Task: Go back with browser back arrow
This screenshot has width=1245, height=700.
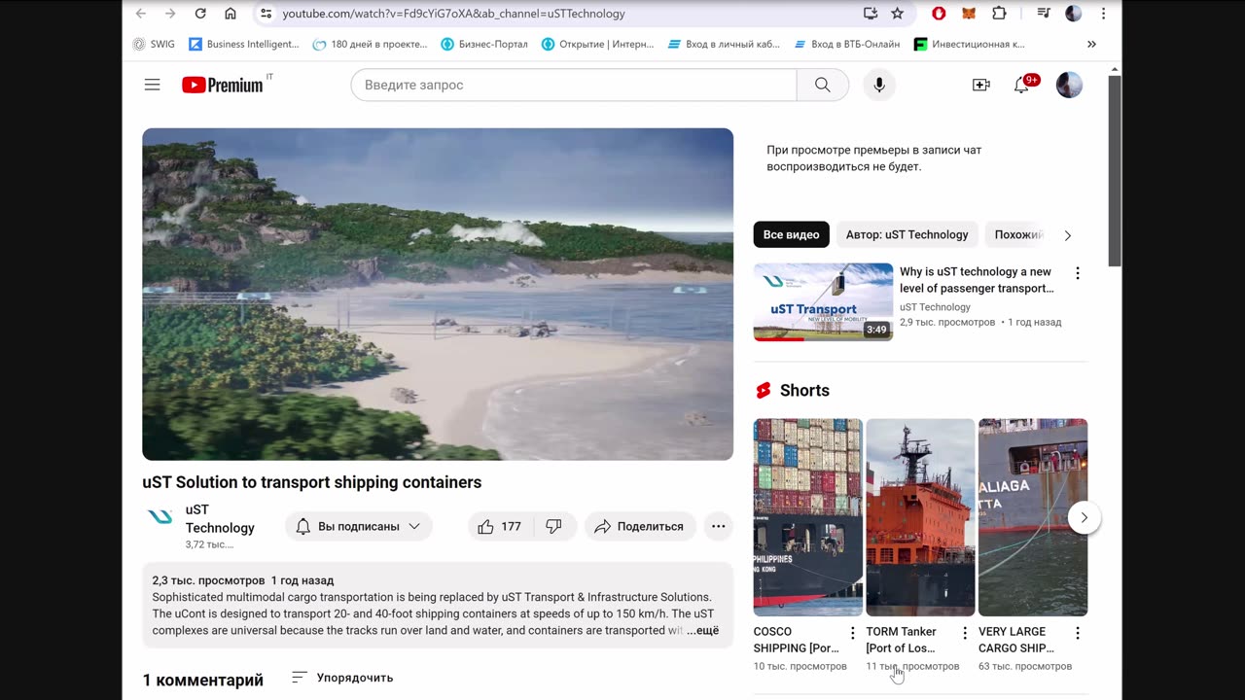Action: 141,14
